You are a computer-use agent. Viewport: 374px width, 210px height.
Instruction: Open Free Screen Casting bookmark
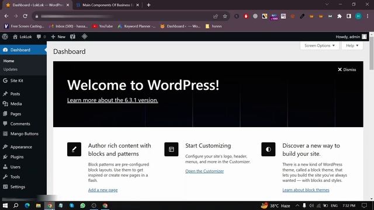24,26
